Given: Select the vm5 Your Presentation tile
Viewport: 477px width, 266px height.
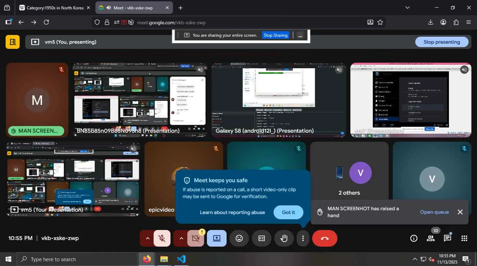Looking at the screenshot, I should [73, 179].
